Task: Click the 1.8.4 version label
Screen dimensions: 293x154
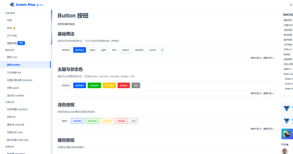Action: pyautogui.click(x=40, y=5)
